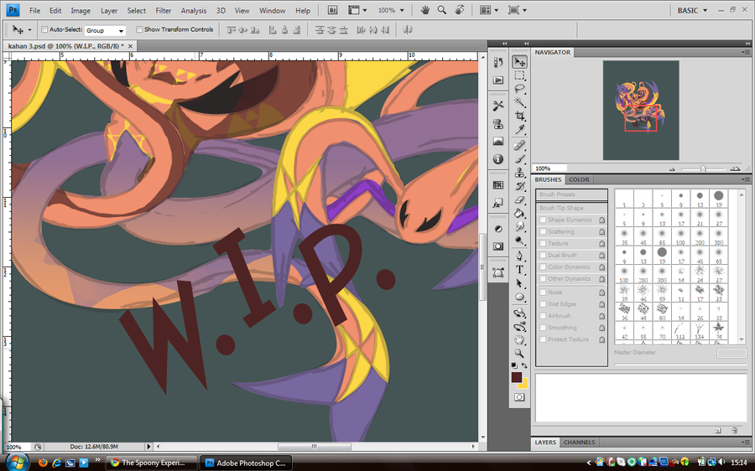Open the Analysis menu

click(x=194, y=11)
